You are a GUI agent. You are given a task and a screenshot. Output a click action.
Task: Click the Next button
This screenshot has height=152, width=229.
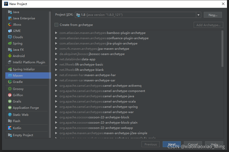(172, 144)
